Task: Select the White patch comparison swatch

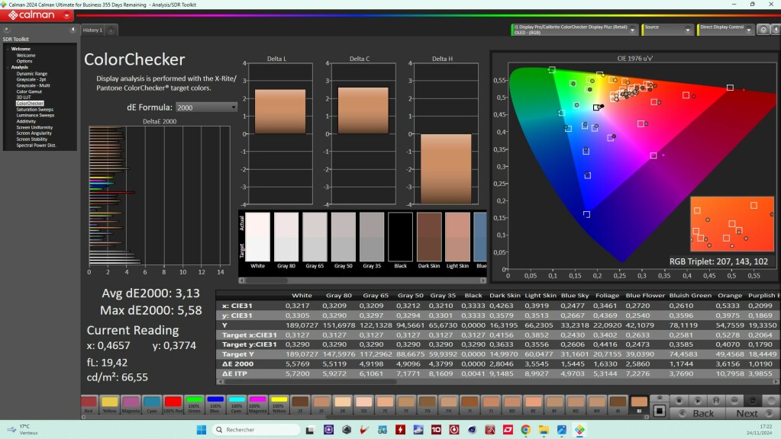Action: (x=257, y=237)
